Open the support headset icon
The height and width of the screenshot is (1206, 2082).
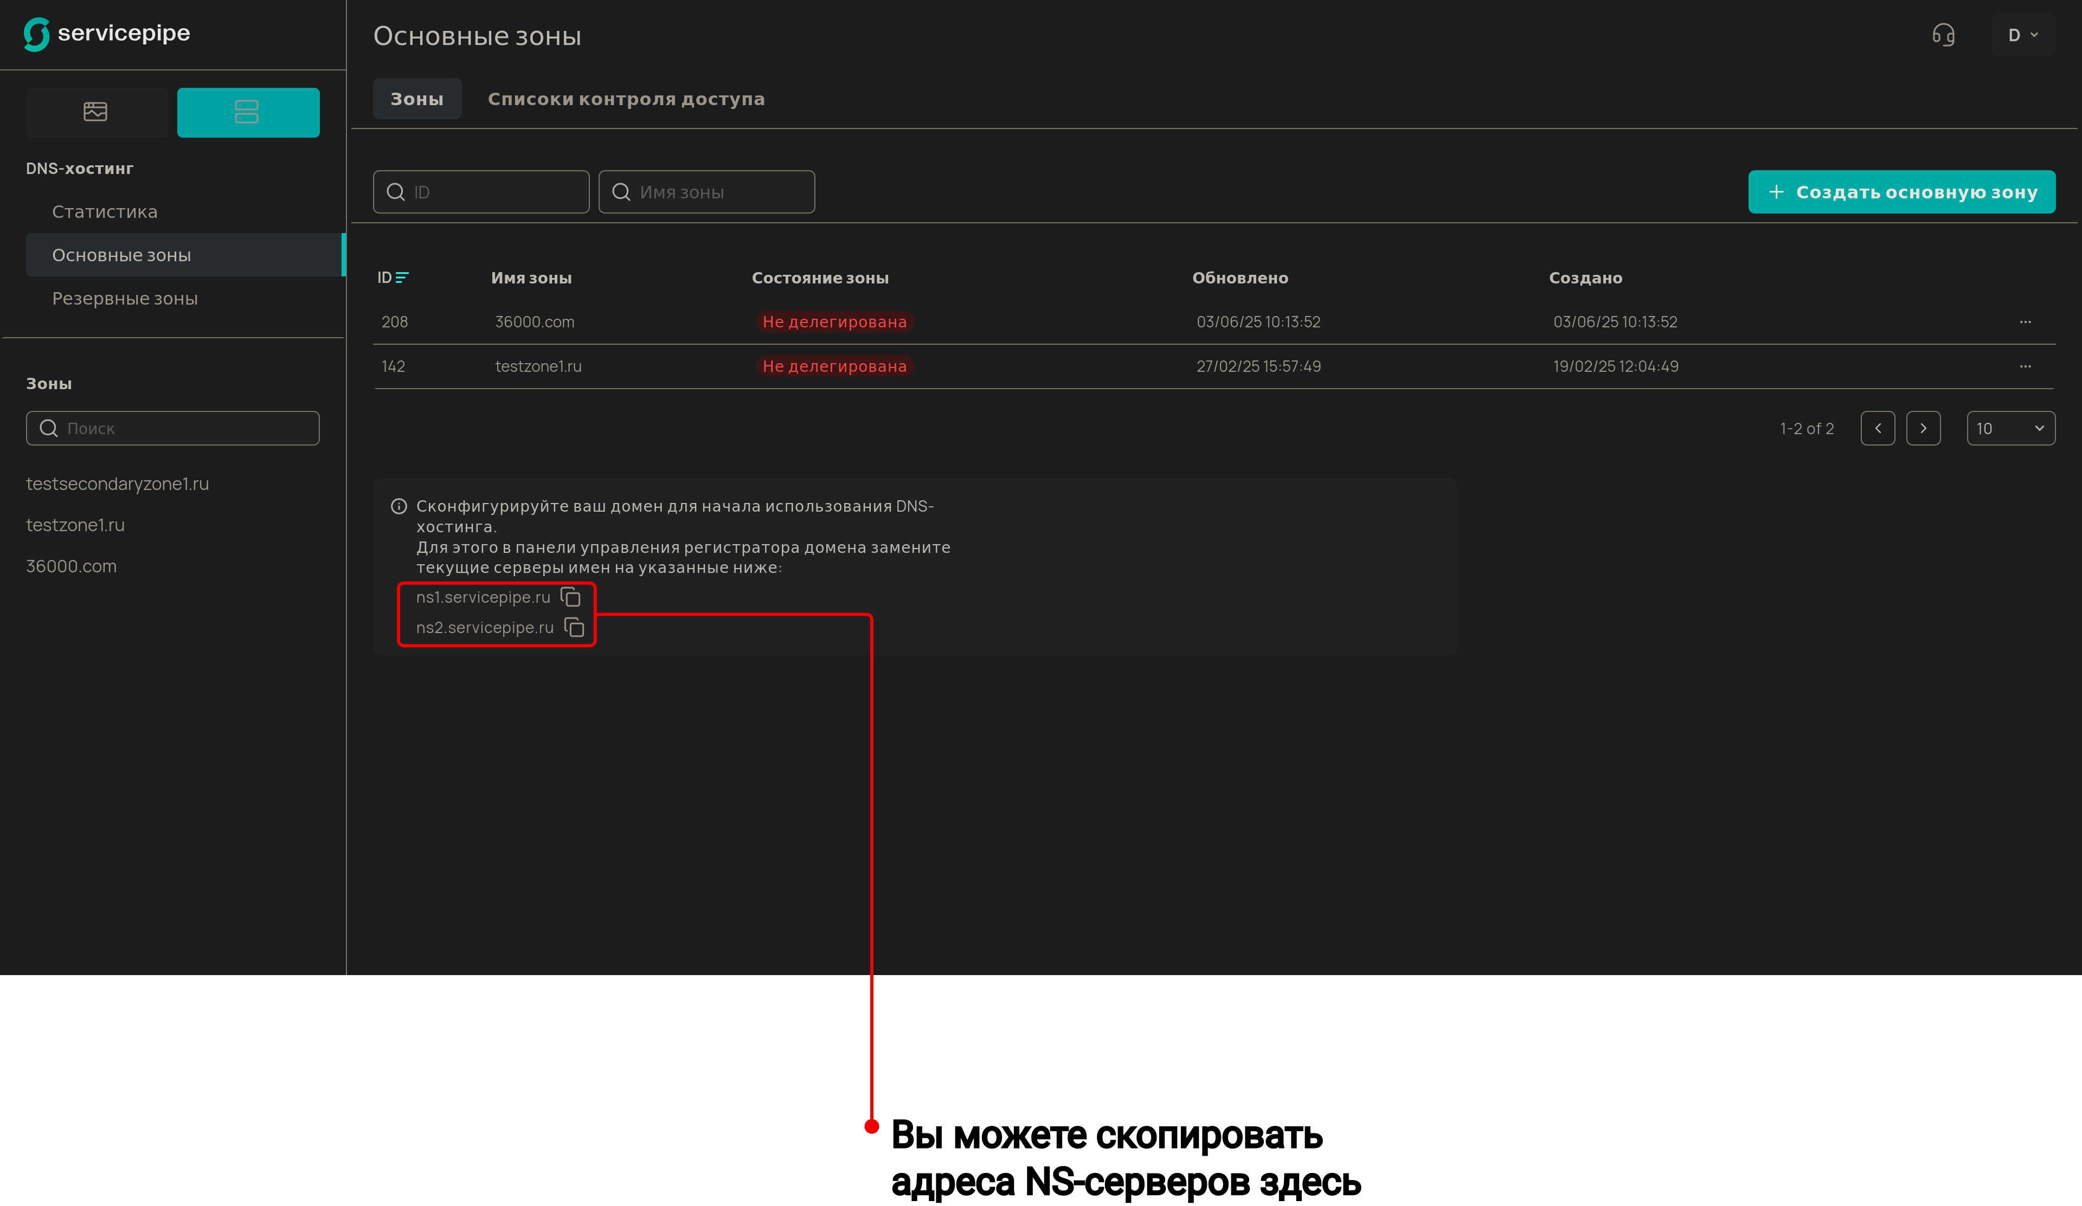[x=1943, y=35]
